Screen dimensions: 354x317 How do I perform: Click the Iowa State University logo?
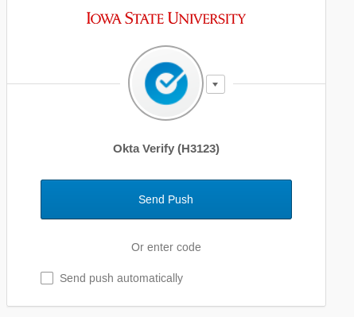pyautogui.click(x=166, y=18)
